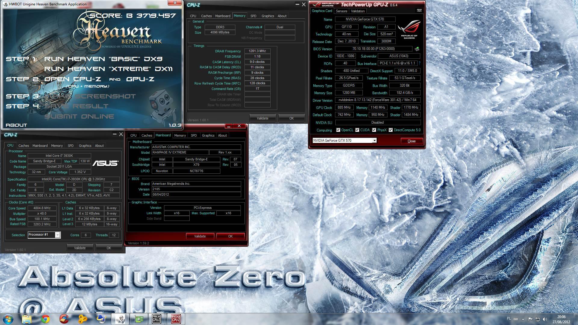Toggle the DirectCompute 5.0 checkbox in GPU-Z
The width and height of the screenshot is (578, 325).
(x=391, y=130)
